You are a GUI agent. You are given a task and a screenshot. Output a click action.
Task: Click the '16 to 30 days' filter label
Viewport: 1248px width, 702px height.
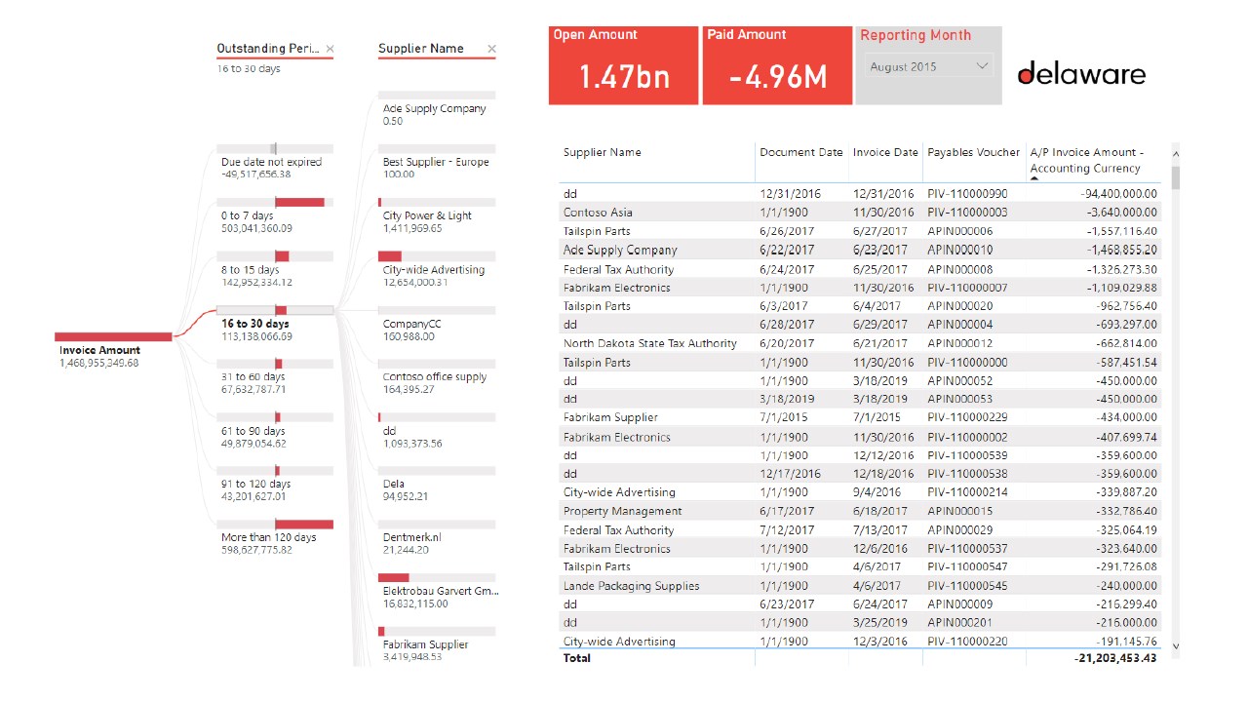click(249, 69)
